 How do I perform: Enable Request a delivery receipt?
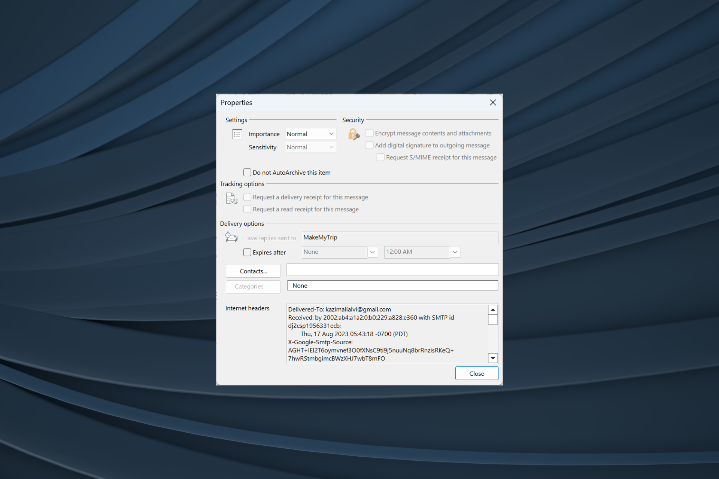[x=247, y=197]
